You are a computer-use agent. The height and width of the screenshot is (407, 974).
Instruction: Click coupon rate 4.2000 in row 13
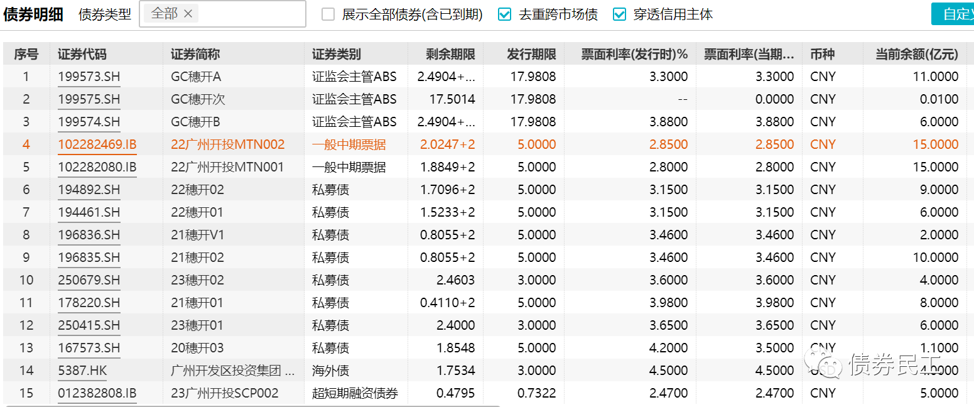(x=668, y=348)
